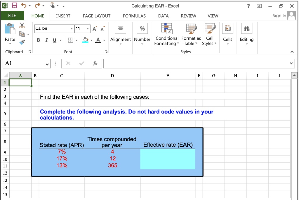This screenshot has width=299, height=200.
Task: Click the Cut scissors icon
Action: [x=21, y=26]
